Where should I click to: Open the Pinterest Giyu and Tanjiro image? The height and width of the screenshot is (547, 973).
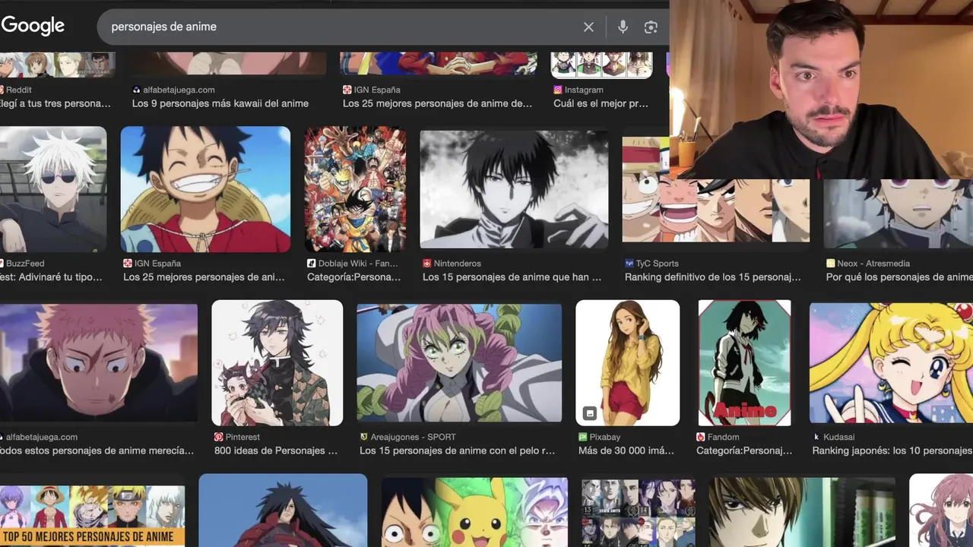(277, 362)
